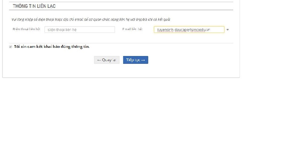The height and width of the screenshot is (168, 291).
Task: Click the 'Điện thoại liên hệ:' field label
Action: pyautogui.click(x=27, y=29)
